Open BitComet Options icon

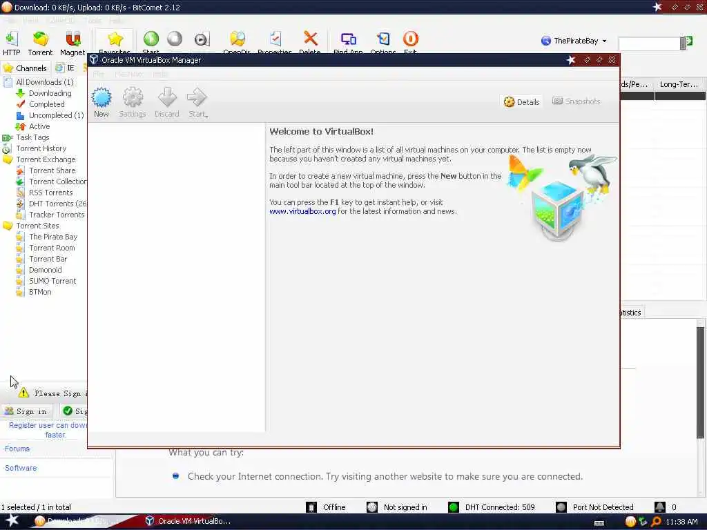point(383,39)
